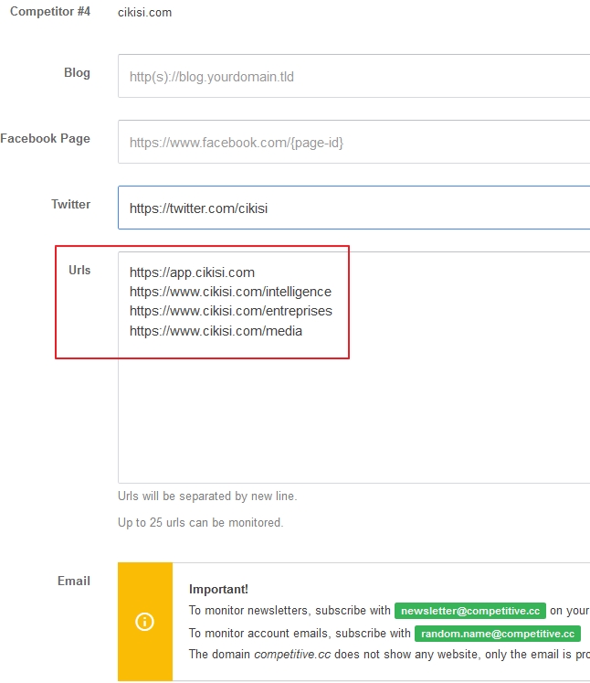The width and height of the screenshot is (590, 683).
Task: Click the Competitor #4 label
Action: pyautogui.click(x=50, y=11)
